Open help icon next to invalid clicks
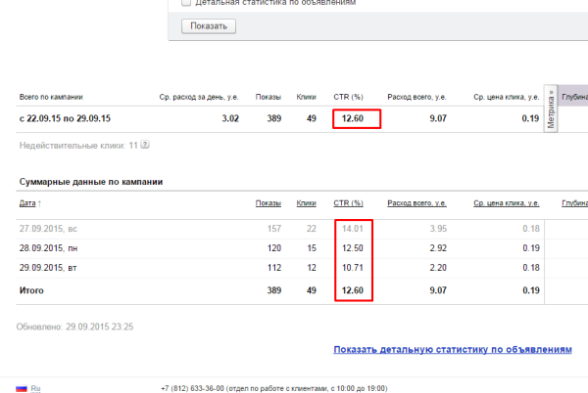This screenshot has height=393, width=588. pyautogui.click(x=145, y=145)
